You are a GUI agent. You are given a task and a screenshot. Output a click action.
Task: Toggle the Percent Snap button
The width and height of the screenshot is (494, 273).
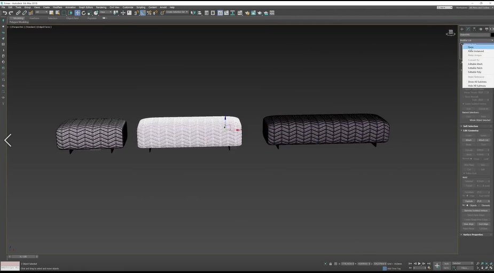(x=149, y=13)
